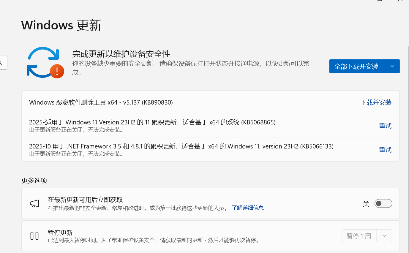The image size is (409, 253).
Task: Select the KB5066133 .NET Framework update title
Action: pyautogui.click(x=181, y=146)
